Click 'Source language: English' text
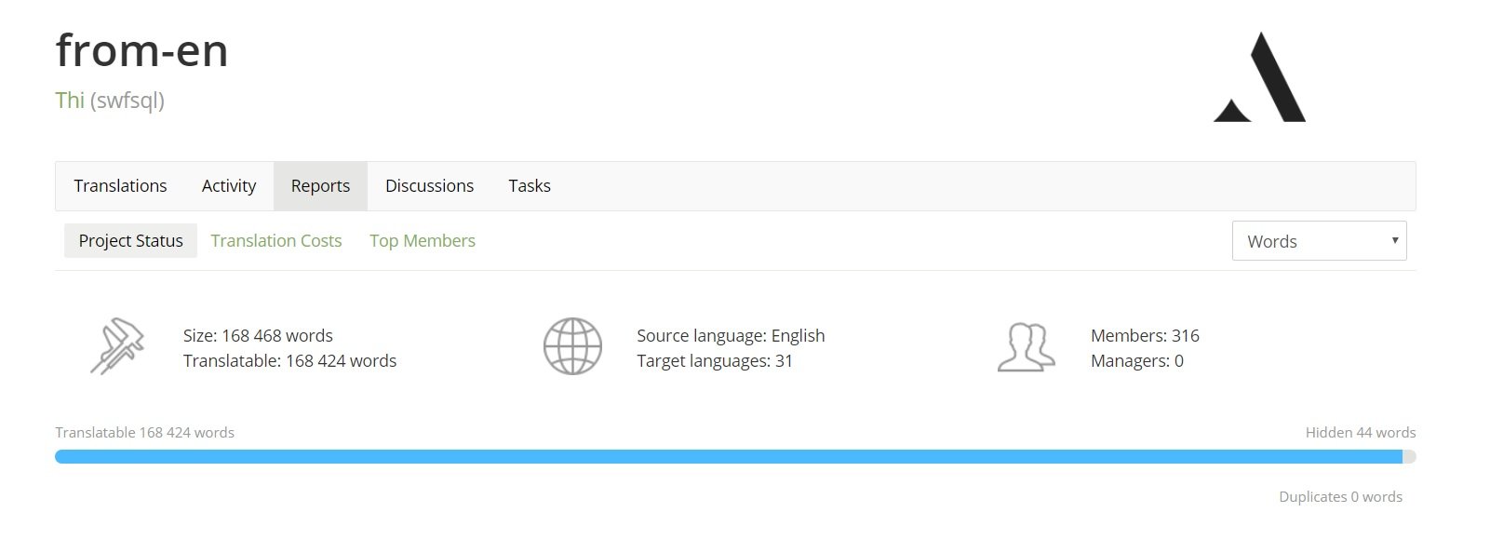 tap(731, 336)
